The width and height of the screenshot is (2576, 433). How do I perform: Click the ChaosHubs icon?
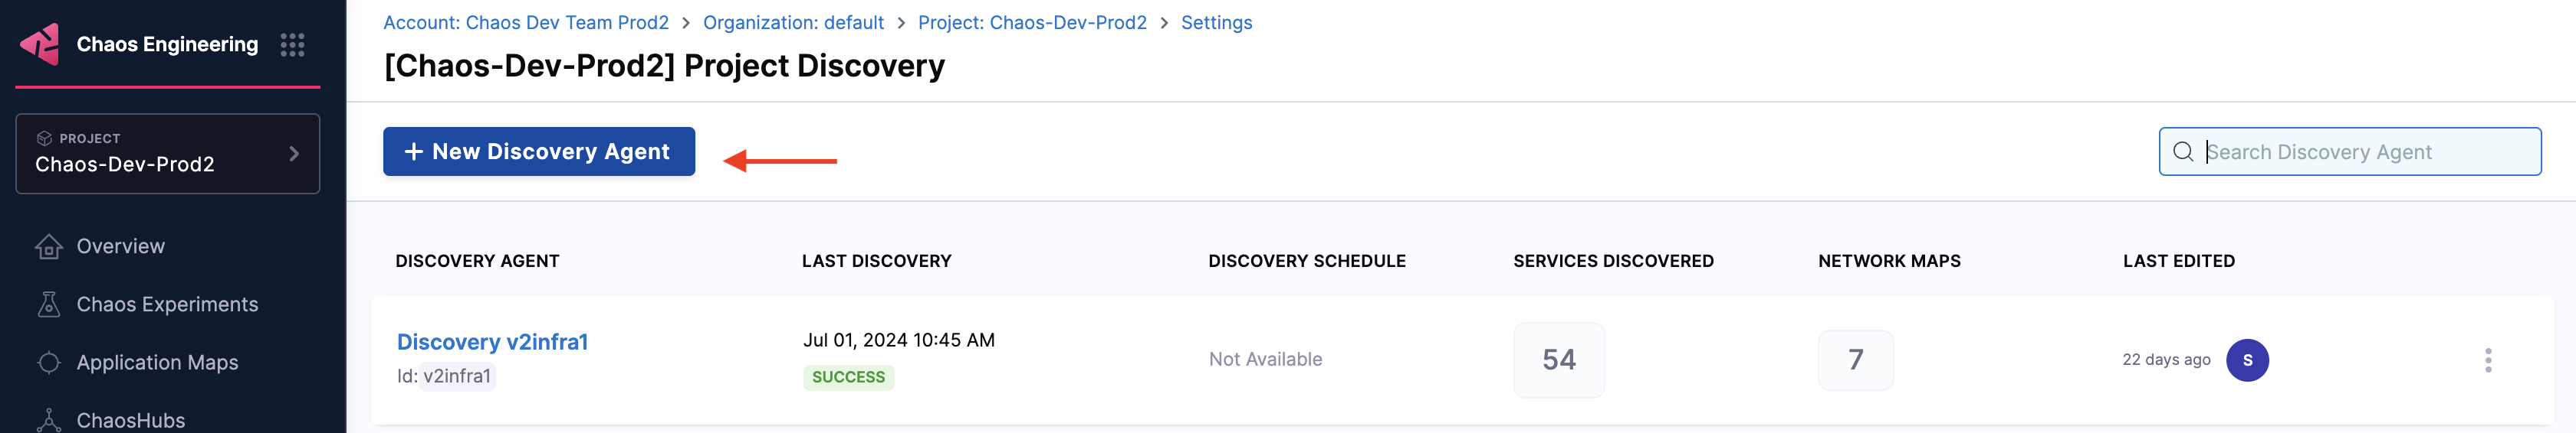48,420
